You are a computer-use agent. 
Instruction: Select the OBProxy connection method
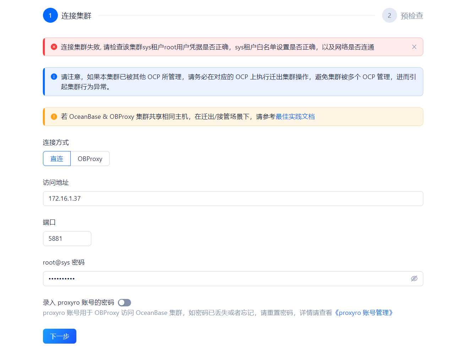click(x=90, y=159)
